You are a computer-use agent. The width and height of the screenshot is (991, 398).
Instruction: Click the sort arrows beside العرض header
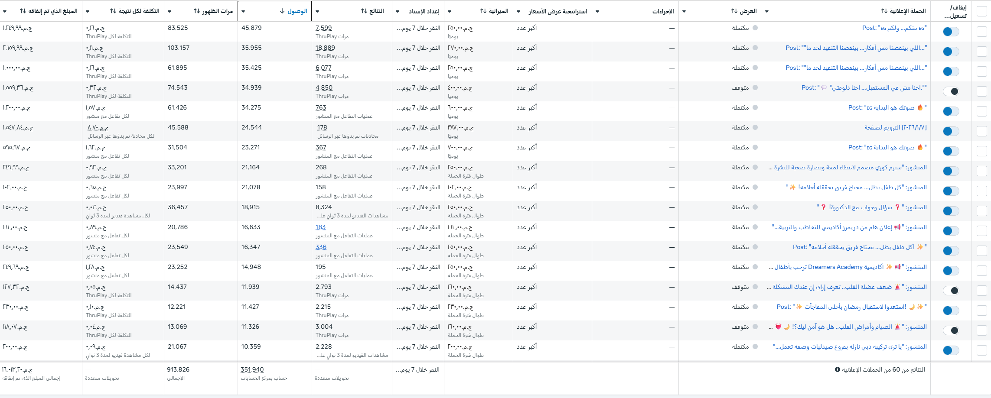(734, 11)
